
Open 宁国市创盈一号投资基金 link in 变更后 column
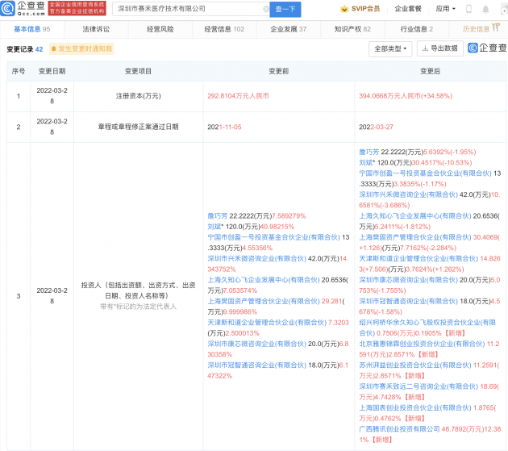click(426, 173)
